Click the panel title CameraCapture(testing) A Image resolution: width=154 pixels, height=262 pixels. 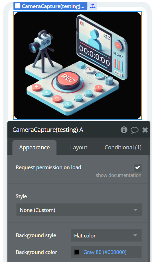[x=48, y=130]
